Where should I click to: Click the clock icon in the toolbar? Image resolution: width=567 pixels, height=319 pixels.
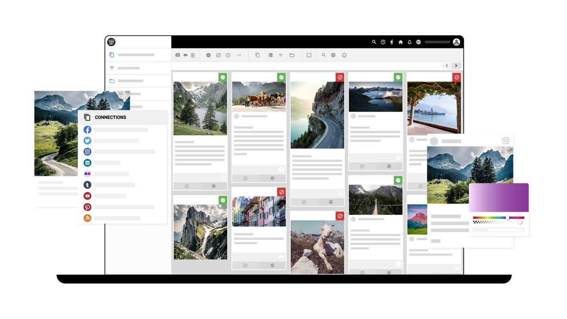coord(228,55)
